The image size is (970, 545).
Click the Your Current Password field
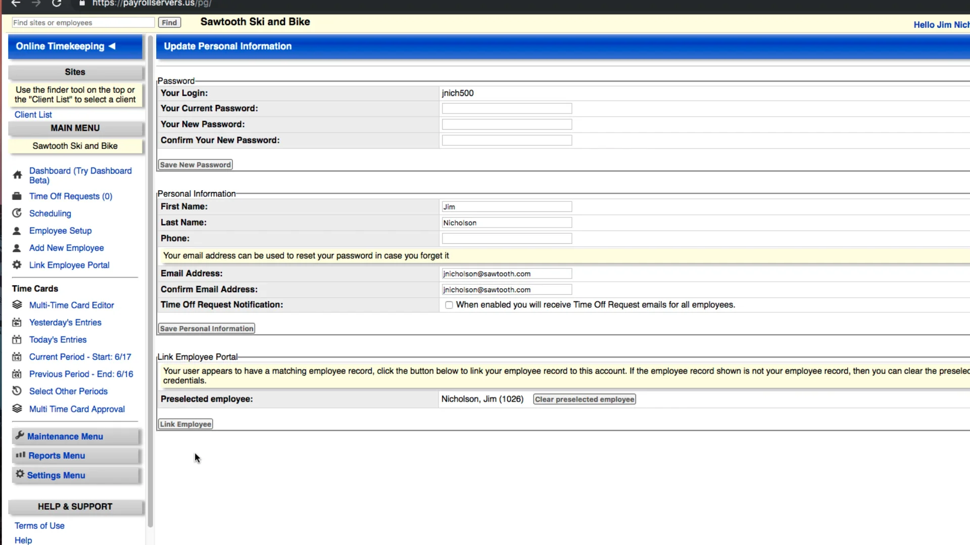tap(506, 108)
